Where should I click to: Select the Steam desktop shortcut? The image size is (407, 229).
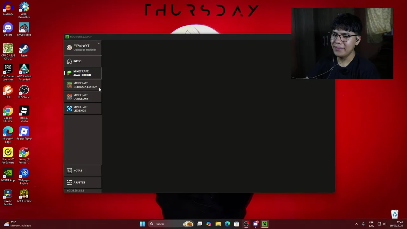(x=24, y=50)
